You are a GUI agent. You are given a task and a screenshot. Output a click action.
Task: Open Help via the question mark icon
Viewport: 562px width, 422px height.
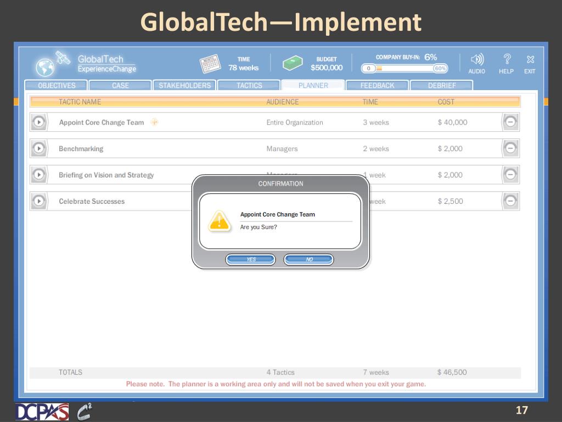pos(507,59)
